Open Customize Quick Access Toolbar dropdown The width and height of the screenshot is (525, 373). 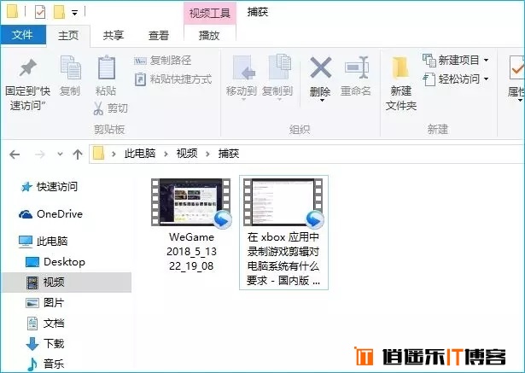point(74,13)
